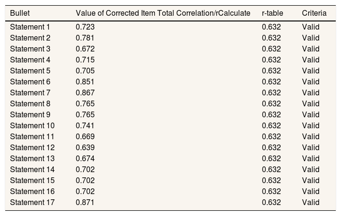Click the Corrected Item Total Correlation header
The height and width of the screenshot is (216, 341).
(x=163, y=13)
